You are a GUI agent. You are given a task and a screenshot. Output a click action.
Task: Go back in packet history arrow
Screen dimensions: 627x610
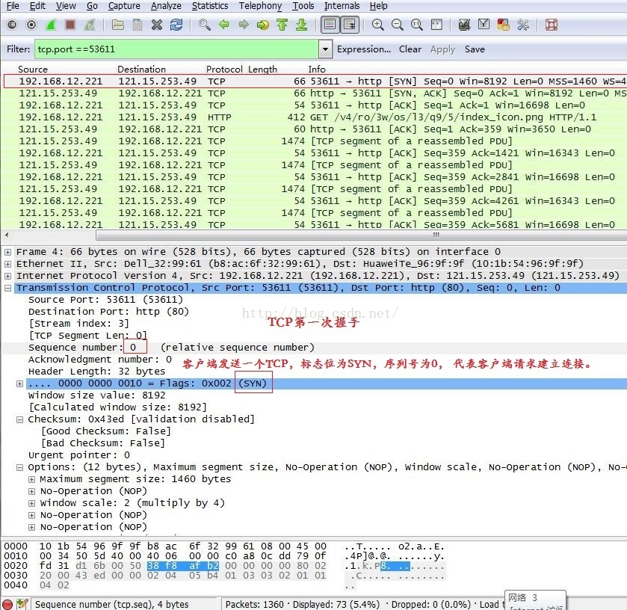point(224,25)
